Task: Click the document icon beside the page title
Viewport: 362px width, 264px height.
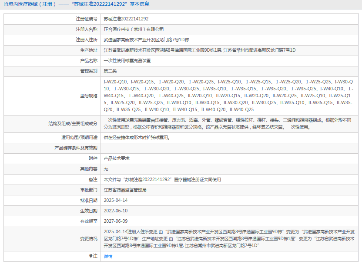Action: pyautogui.click(x=6, y=4)
